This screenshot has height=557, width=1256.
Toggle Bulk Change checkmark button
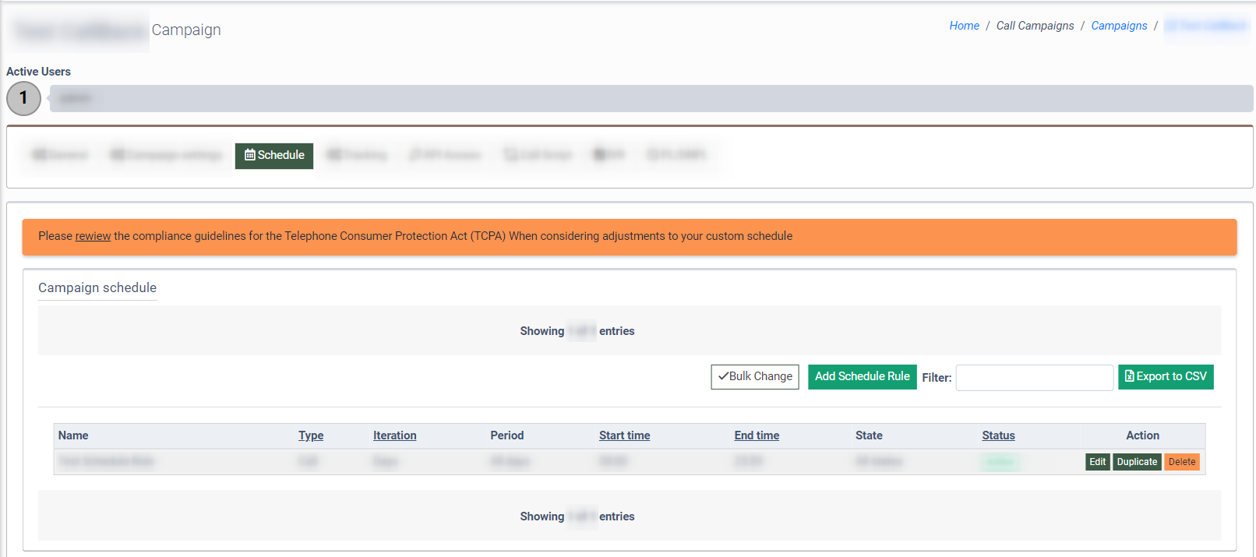(x=754, y=377)
